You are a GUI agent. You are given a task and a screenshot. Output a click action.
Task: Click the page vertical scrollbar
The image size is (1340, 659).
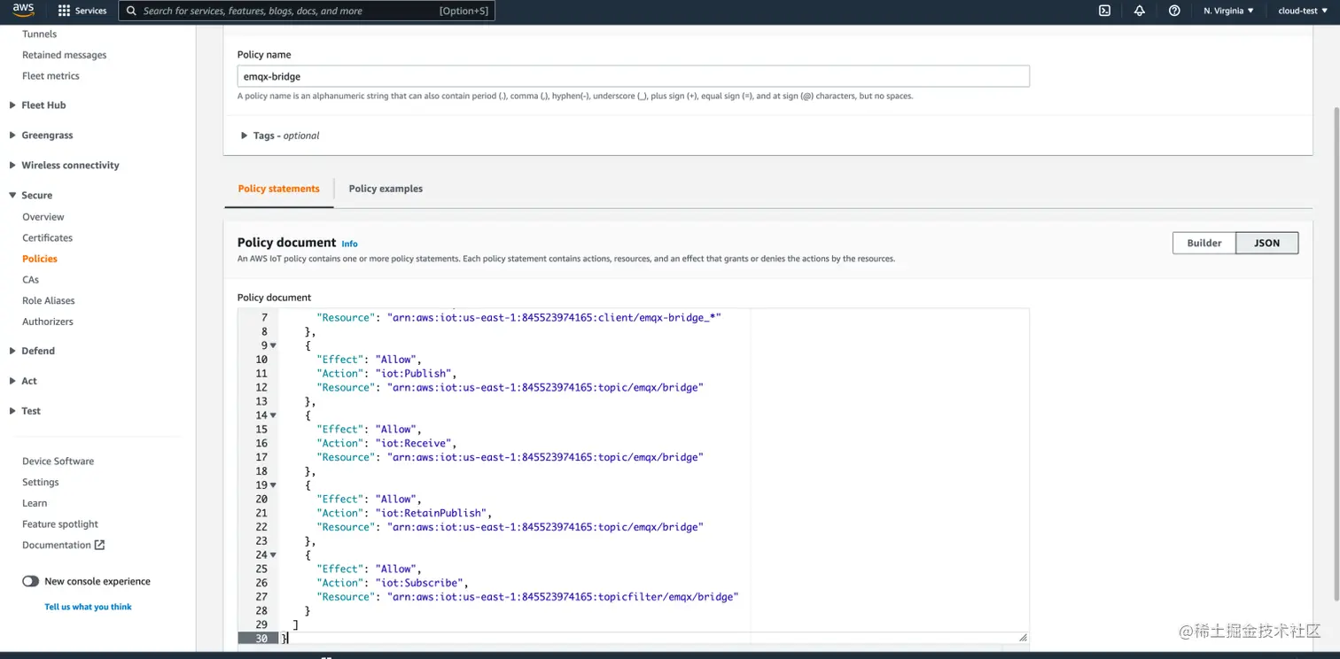tap(1336, 354)
